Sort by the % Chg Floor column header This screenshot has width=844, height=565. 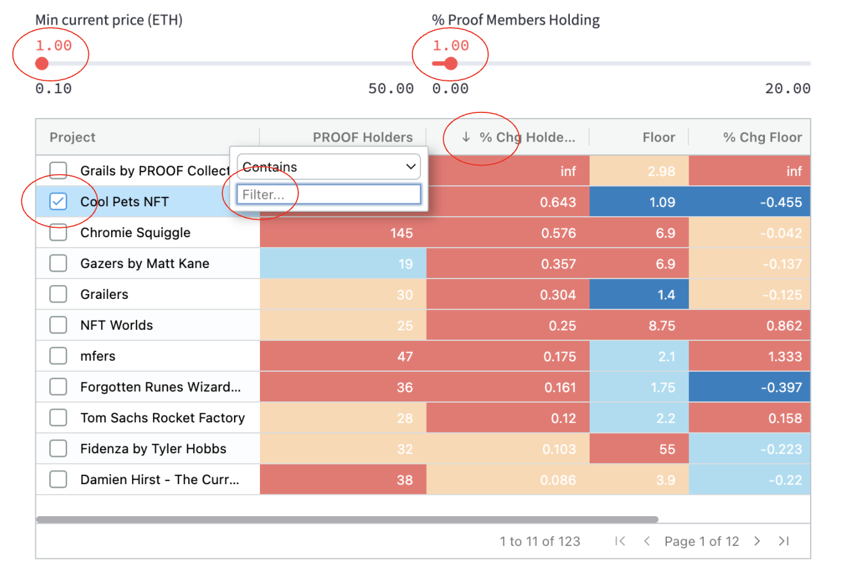[x=763, y=137]
